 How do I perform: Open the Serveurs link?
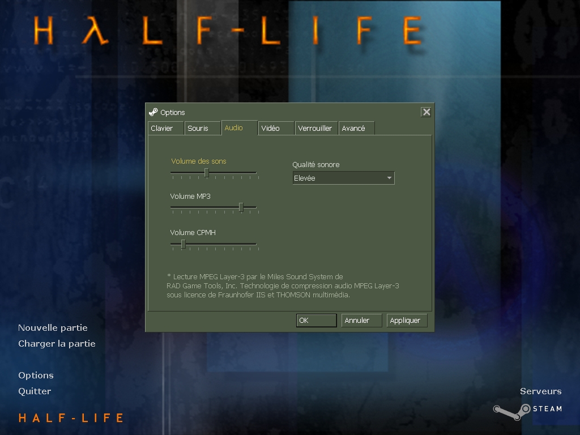[x=540, y=391]
